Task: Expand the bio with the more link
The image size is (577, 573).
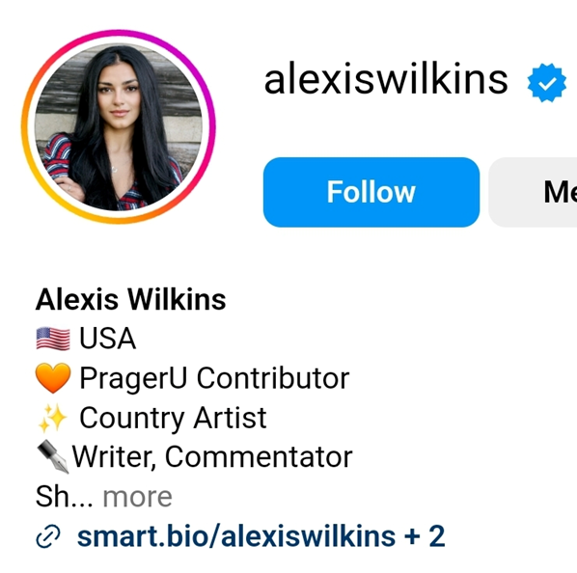Action: pos(137,497)
